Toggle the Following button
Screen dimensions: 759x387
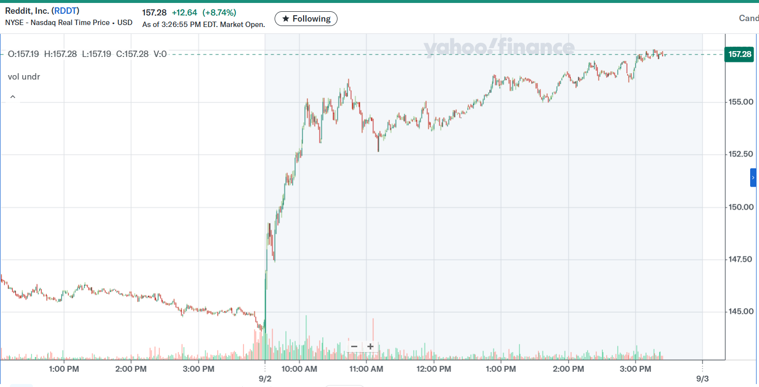[x=306, y=19]
